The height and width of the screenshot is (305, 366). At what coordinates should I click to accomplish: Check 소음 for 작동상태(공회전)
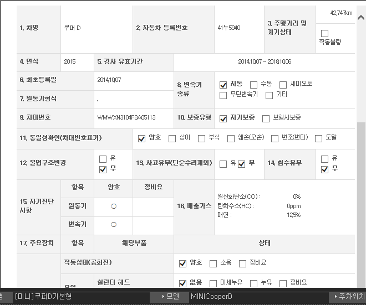click(213, 263)
